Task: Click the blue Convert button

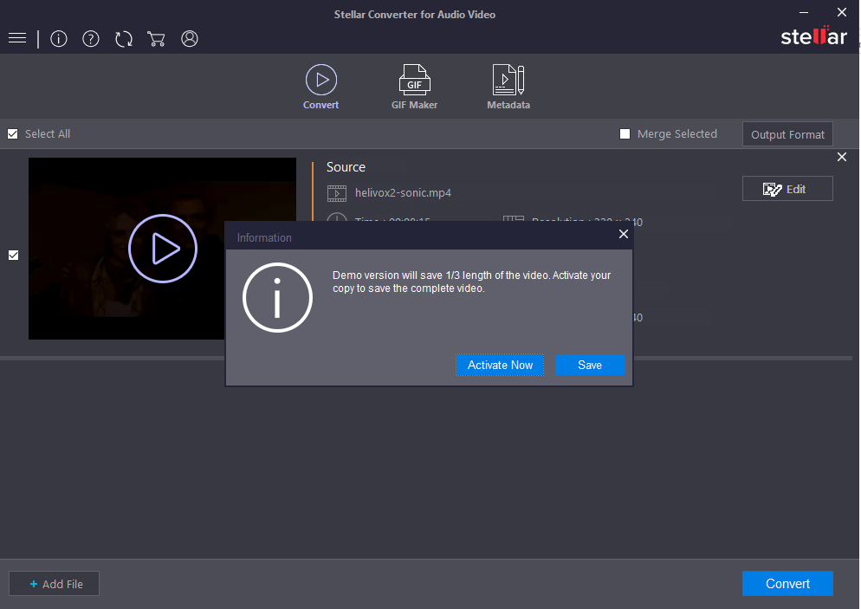Action: click(x=787, y=583)
